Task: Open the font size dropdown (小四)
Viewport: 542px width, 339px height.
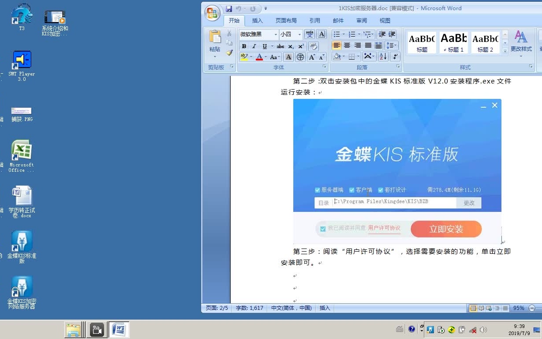Action: pyautogui.click(x=299, y=34)
